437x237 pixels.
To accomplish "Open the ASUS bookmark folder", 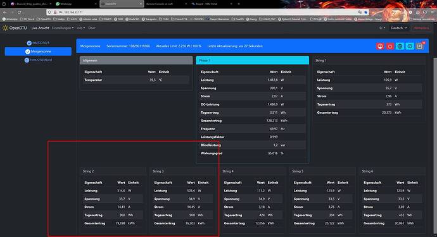I will (x=72, y=19).
